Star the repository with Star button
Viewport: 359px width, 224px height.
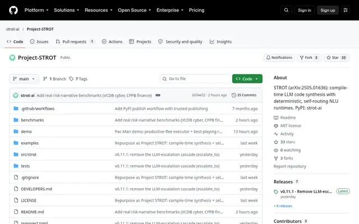point(337,58)
